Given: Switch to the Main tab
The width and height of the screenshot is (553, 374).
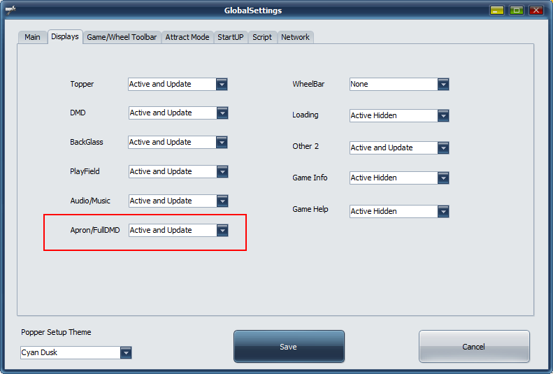Looking at the screenshot, I should 32,37.
